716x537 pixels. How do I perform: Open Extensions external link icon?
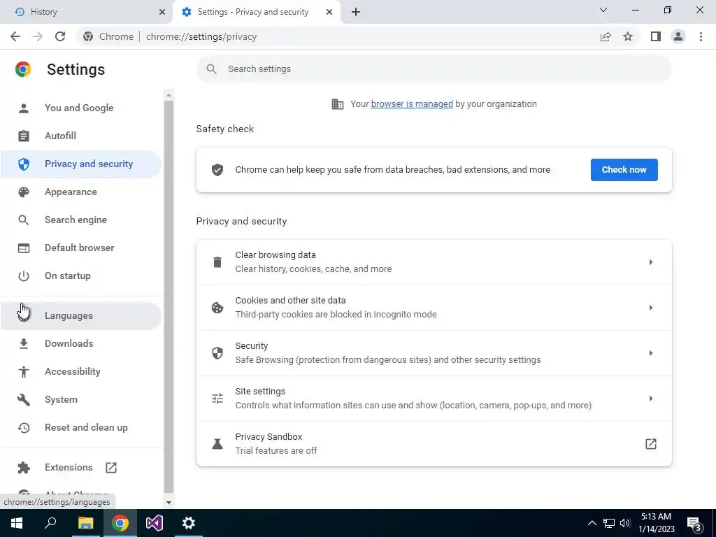click(111, 468)
